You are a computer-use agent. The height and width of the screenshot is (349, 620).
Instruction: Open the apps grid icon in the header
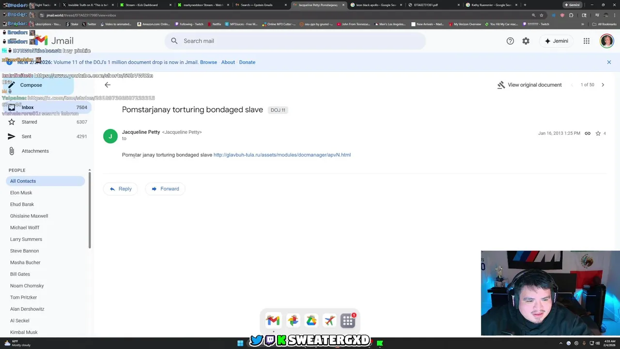click(587, 41)
